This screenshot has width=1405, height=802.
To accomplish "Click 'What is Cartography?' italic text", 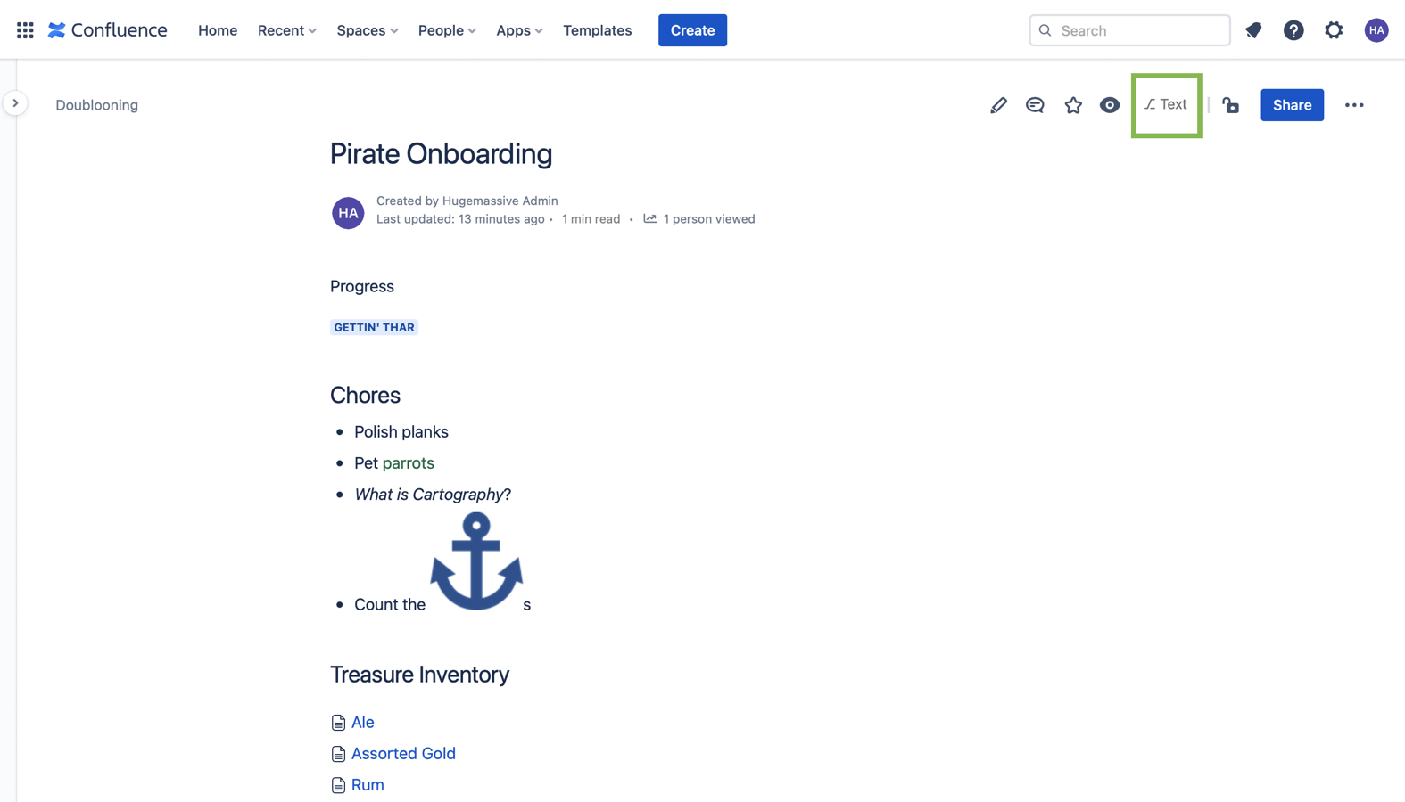I will pos(433,495).
